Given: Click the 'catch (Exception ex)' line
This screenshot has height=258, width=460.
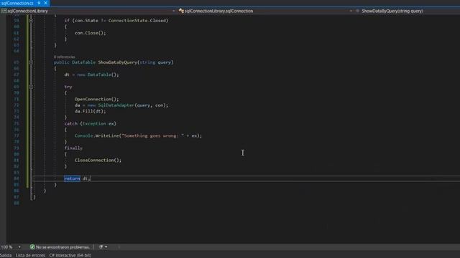Looking at the screenshot, I should (91, 123).
